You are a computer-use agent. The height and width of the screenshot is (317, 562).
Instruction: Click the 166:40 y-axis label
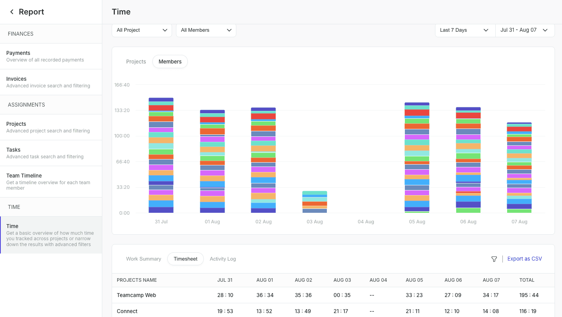(122, 85)
